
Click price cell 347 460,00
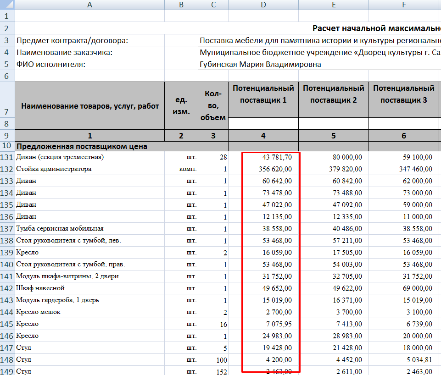point(404,169)
